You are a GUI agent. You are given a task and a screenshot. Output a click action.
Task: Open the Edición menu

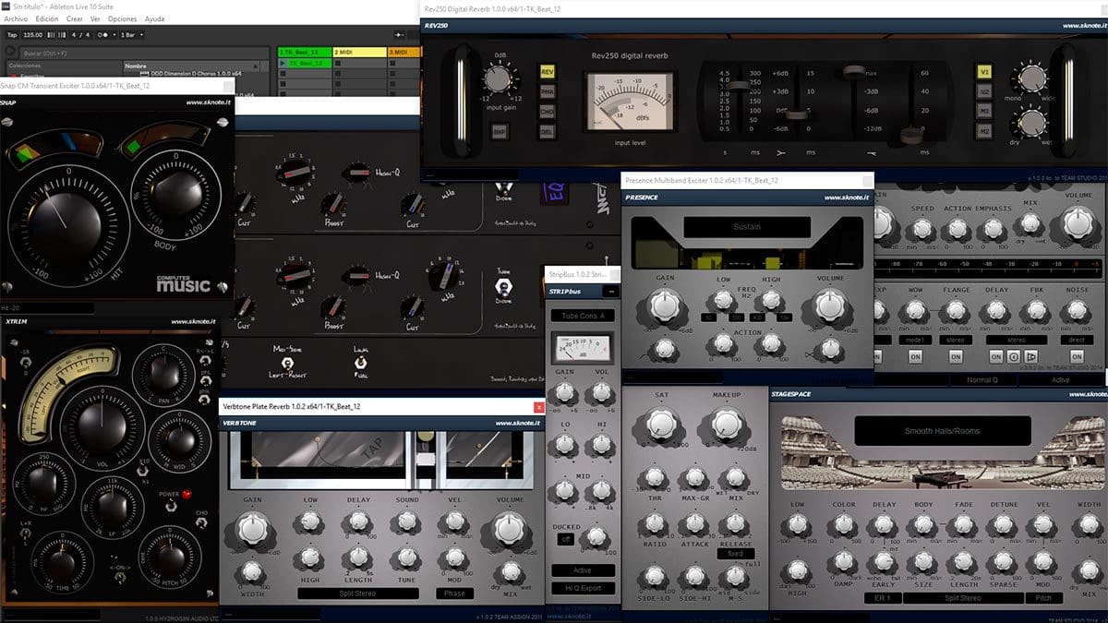point(47,18)
